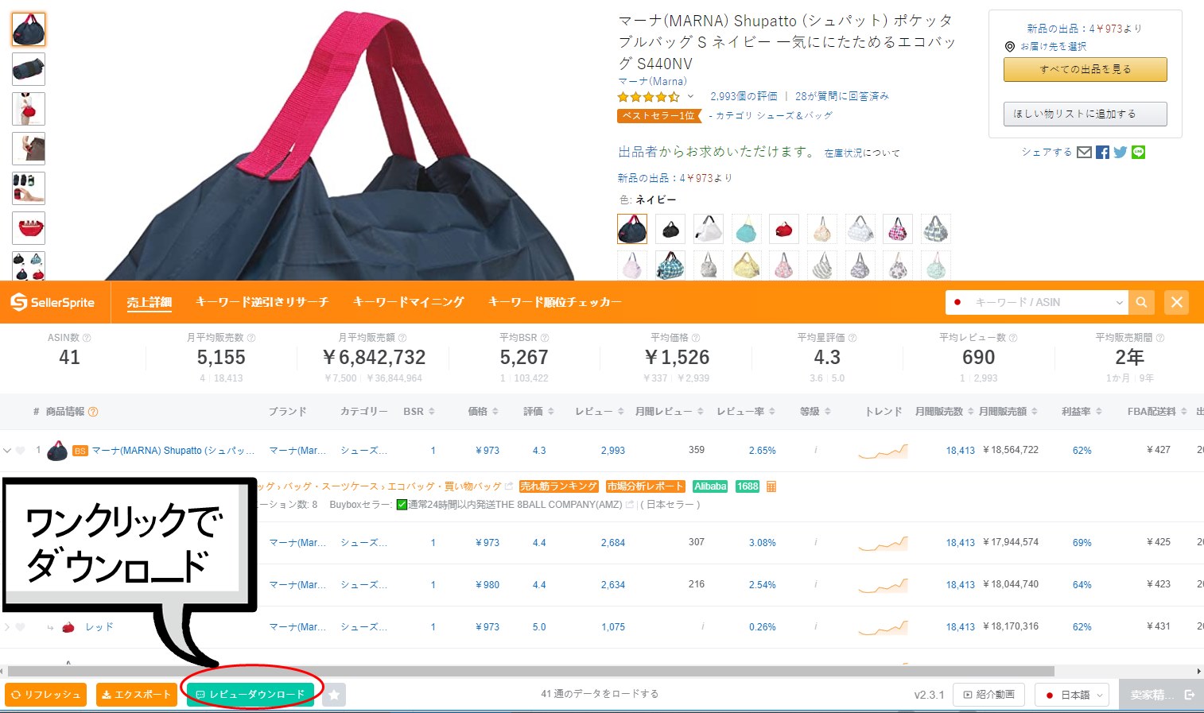This screenshot has height=713, width=1204.
Task: Open the 市場分析レポート badge link
Action: point(645,486)
